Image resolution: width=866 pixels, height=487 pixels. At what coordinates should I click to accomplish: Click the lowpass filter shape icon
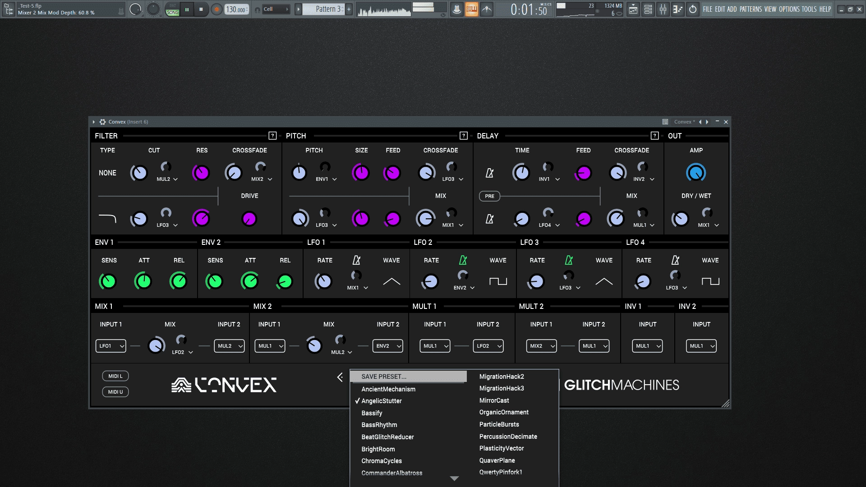coord(107,219)
